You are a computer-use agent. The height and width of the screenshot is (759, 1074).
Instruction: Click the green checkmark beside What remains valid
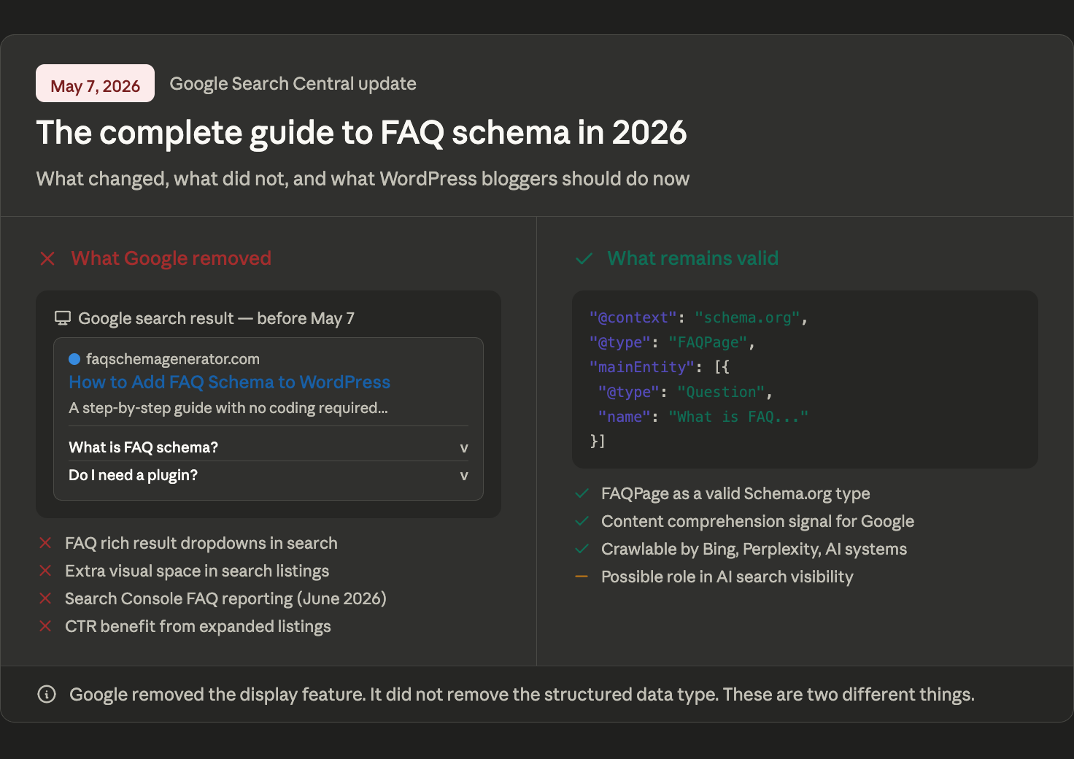[x=584, y=258]
